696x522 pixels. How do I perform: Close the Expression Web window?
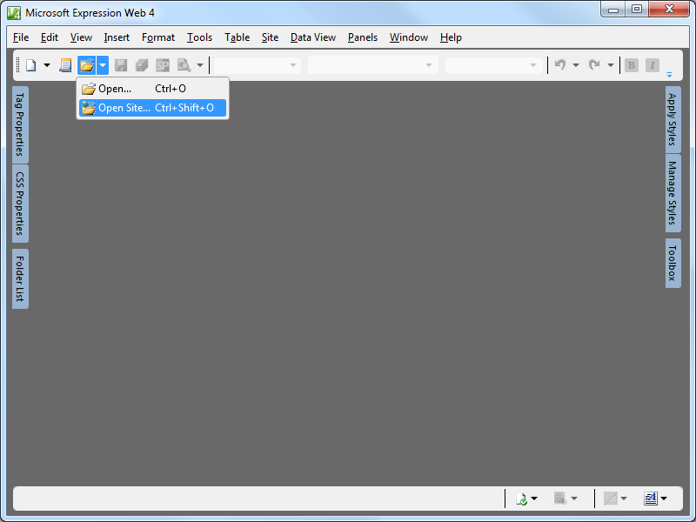click(669, 10)
